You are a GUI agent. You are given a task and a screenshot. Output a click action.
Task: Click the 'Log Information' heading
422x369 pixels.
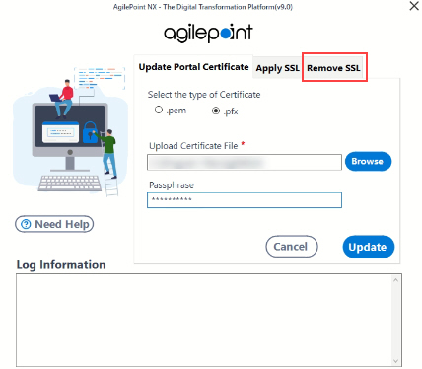click(61, 265)
